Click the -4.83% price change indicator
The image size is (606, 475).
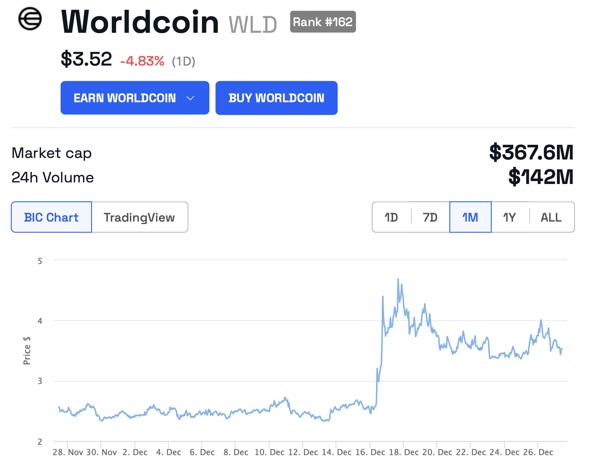click(x=142, y=61)
